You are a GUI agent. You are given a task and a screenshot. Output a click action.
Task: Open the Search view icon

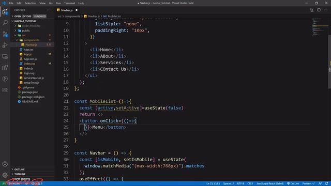5,23
